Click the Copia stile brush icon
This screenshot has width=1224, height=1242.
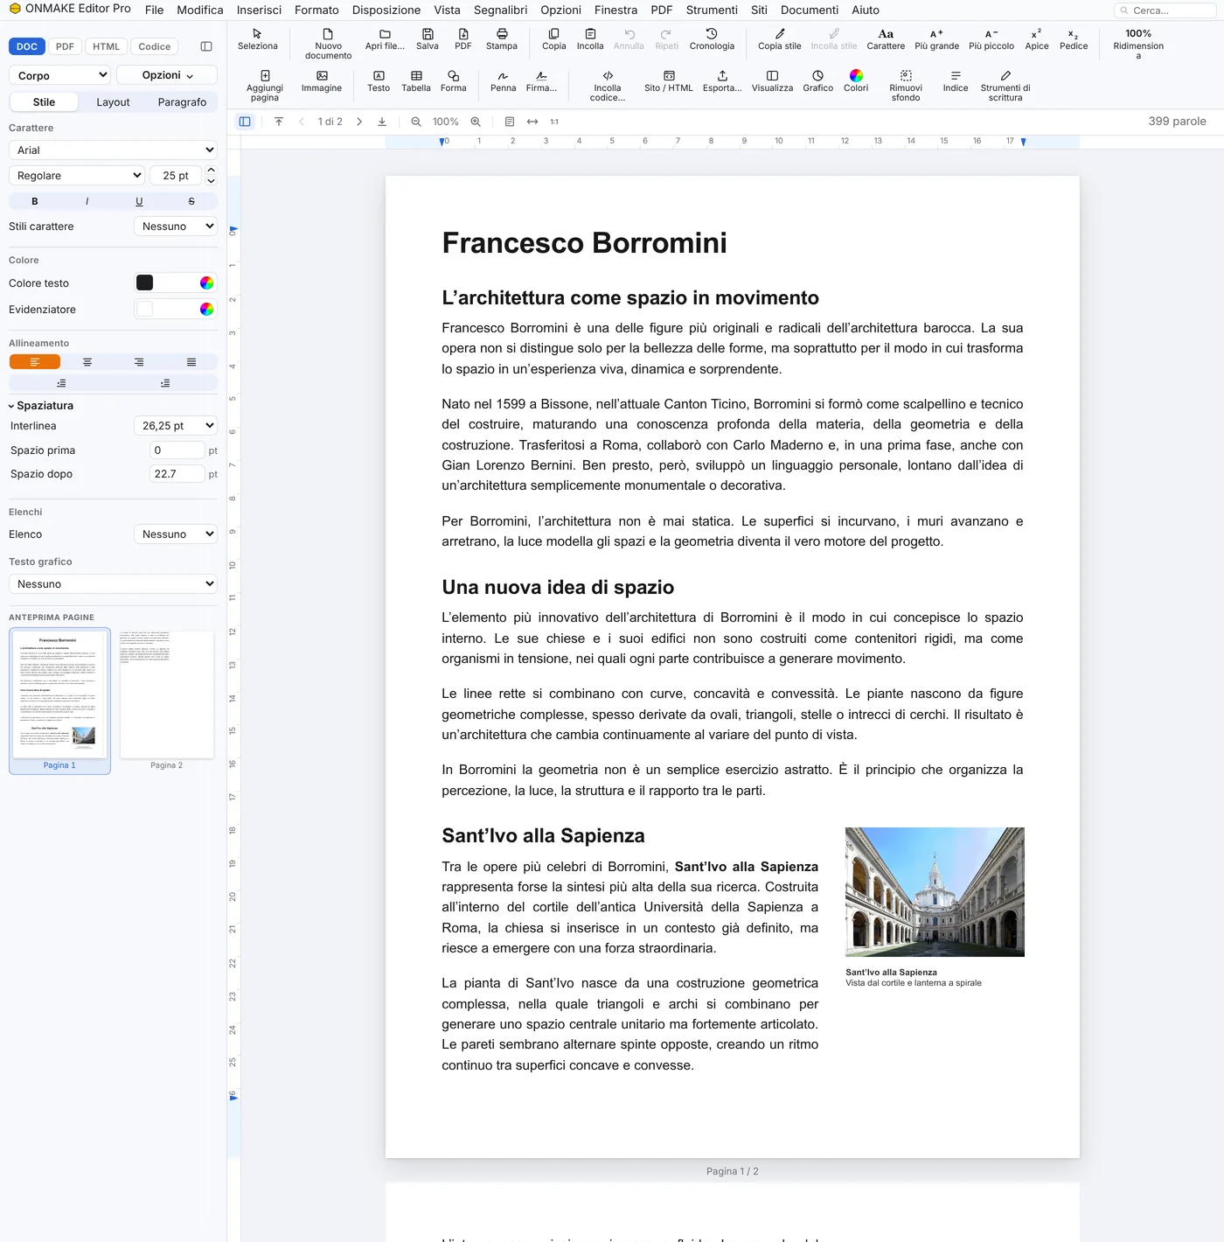click(780, 39)
